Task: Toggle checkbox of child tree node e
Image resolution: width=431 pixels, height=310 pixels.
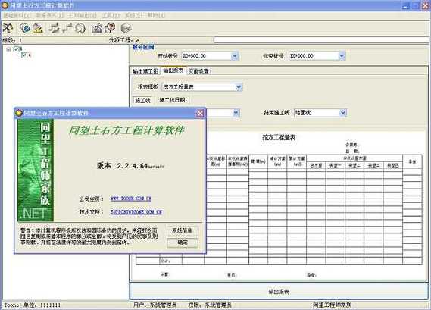Action: pos(24,55)
